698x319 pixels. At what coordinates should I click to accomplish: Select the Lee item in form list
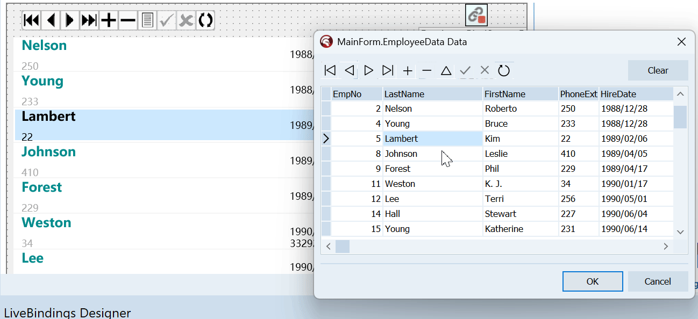tap(164, 262)
